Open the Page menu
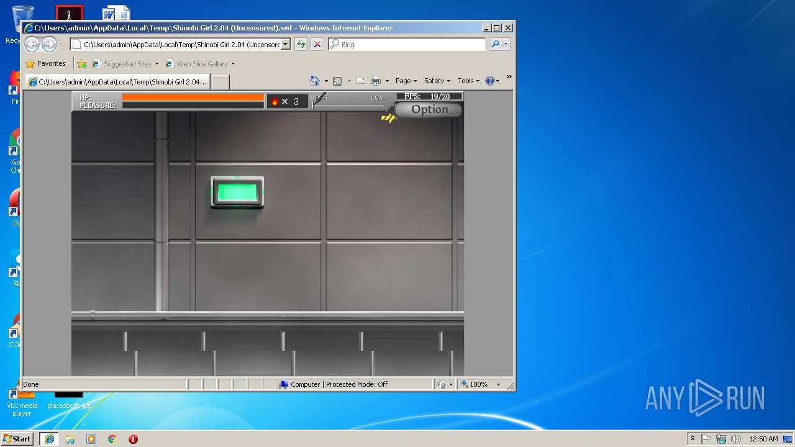 [406, 81]
